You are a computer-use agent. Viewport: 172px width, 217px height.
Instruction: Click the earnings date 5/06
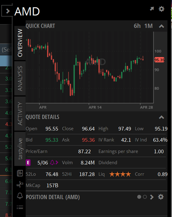point(42,163)
